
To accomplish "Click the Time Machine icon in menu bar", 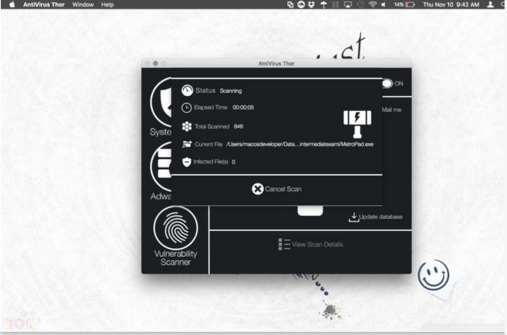I will point(360,4).
